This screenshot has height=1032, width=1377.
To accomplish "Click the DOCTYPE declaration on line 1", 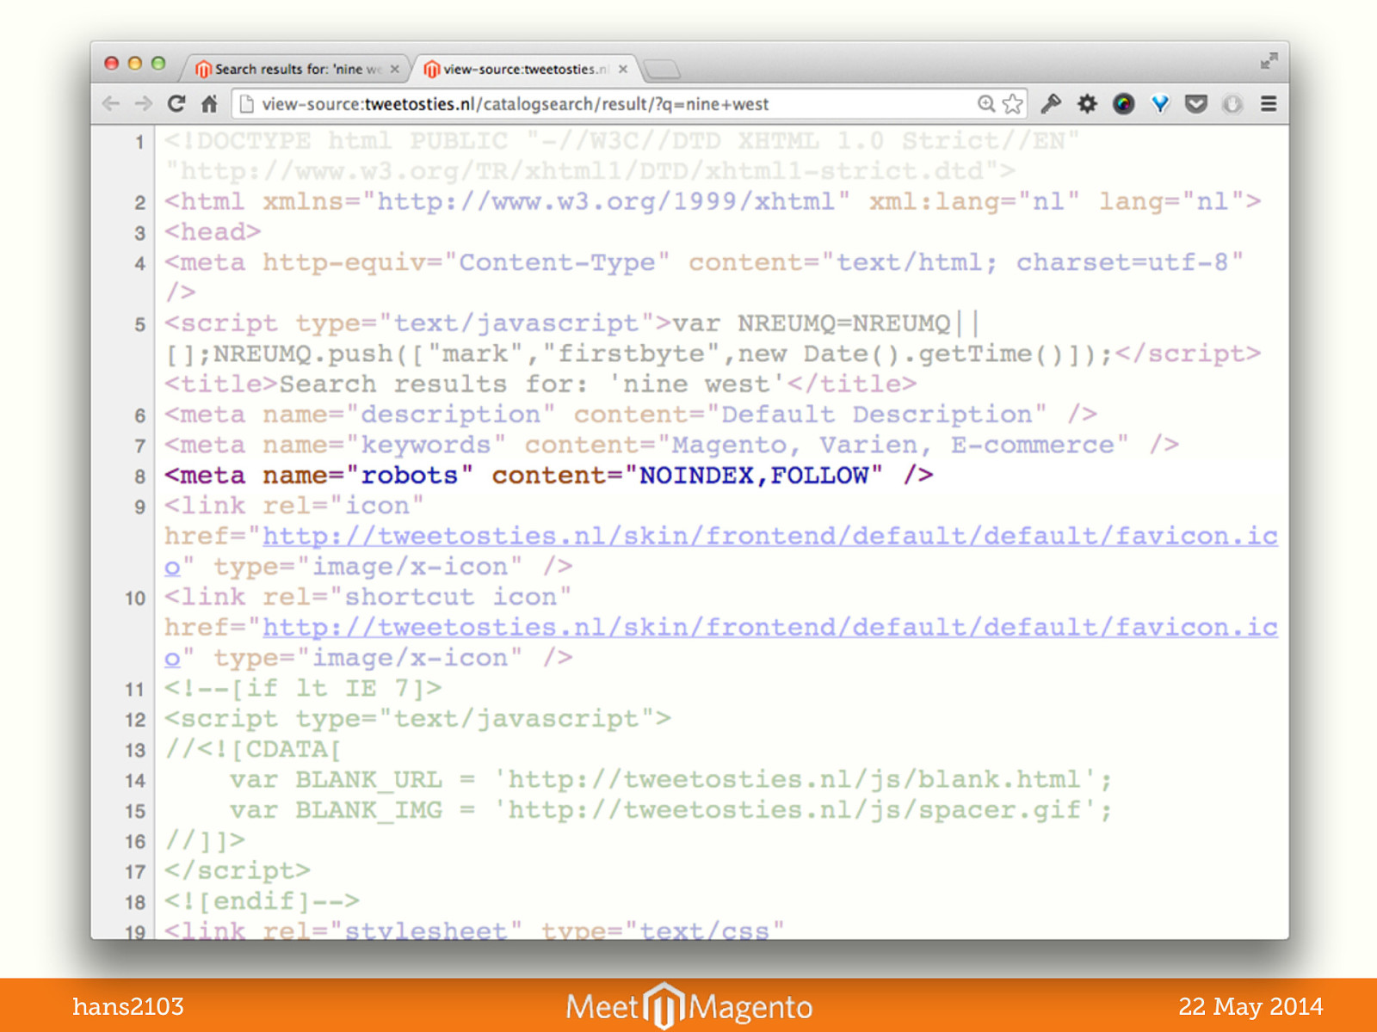I will pyautogui.click(x=621, y=156).
